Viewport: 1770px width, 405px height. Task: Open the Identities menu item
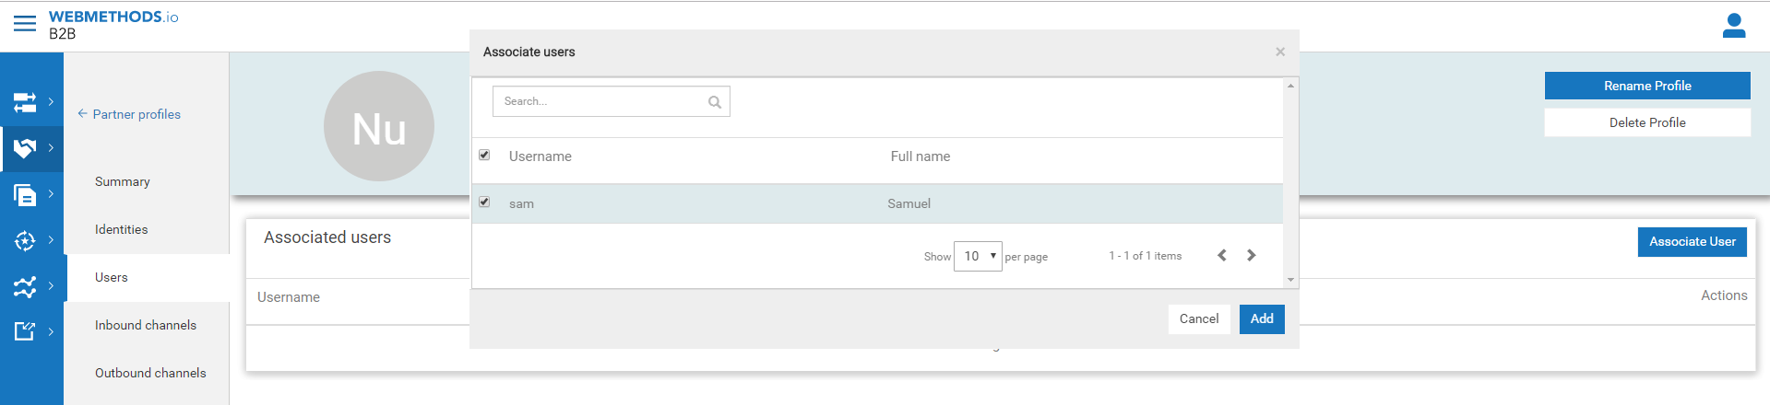(x=121, y=229)
